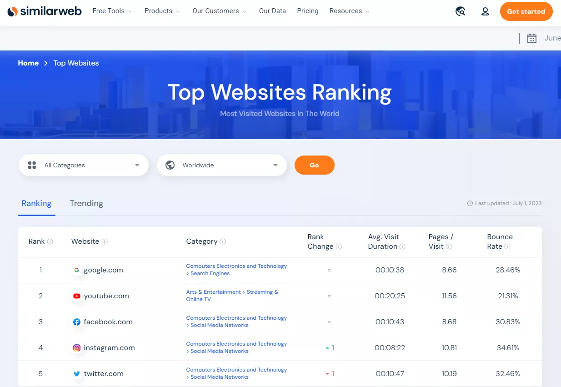Screen dimensions: 561x387
Task: Open the Pricing page
Action: 308,11
